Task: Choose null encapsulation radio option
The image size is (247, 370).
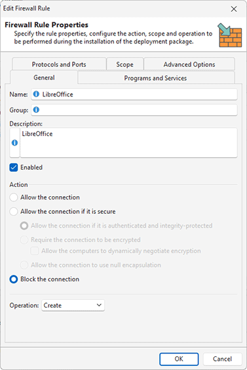Action: point(24,265)
